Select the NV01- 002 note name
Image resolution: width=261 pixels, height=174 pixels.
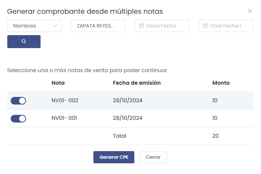point(65,101)
